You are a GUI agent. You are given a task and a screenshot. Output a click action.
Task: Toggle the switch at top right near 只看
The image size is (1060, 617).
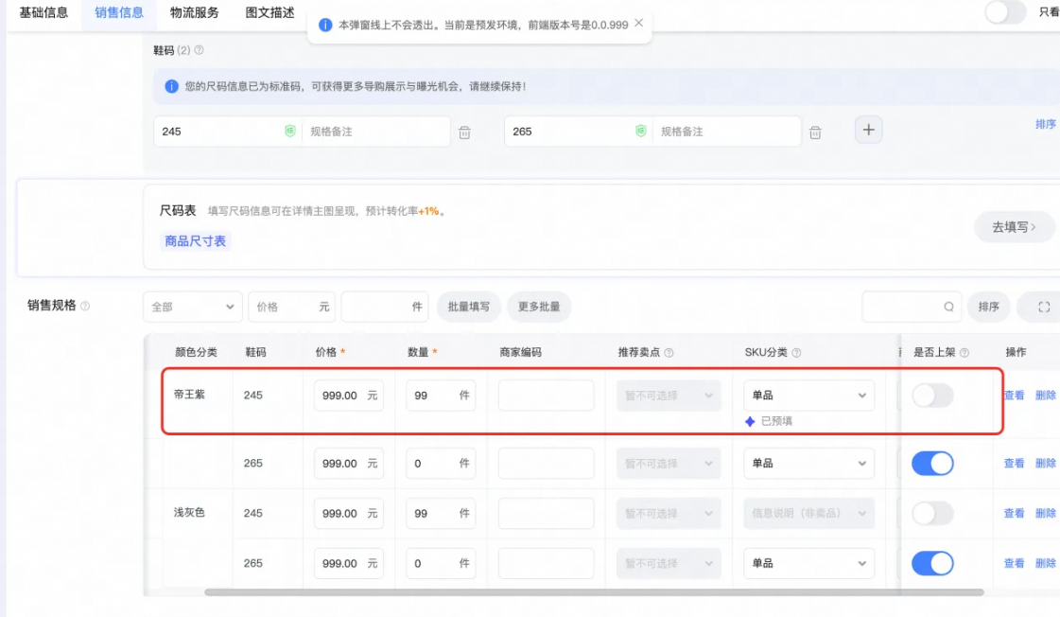[1005, 12]
